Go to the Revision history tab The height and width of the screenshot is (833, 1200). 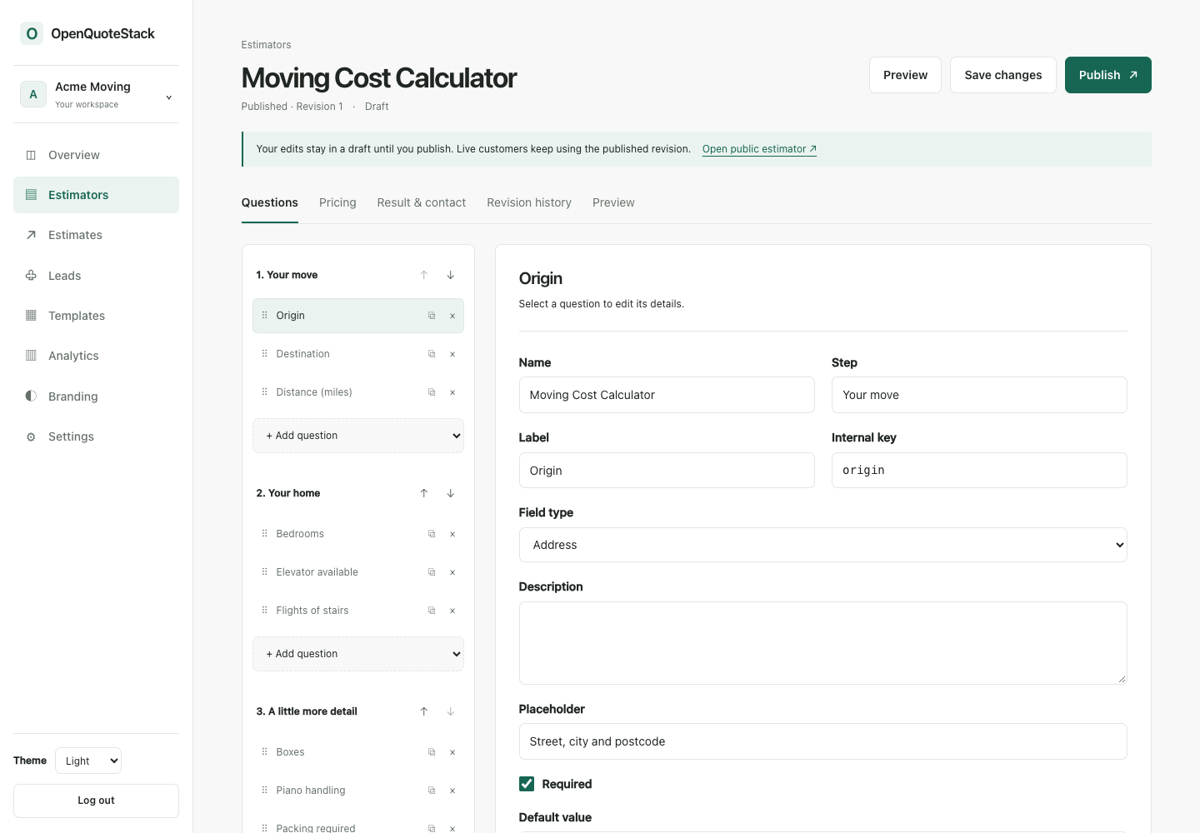click(529, 202)
